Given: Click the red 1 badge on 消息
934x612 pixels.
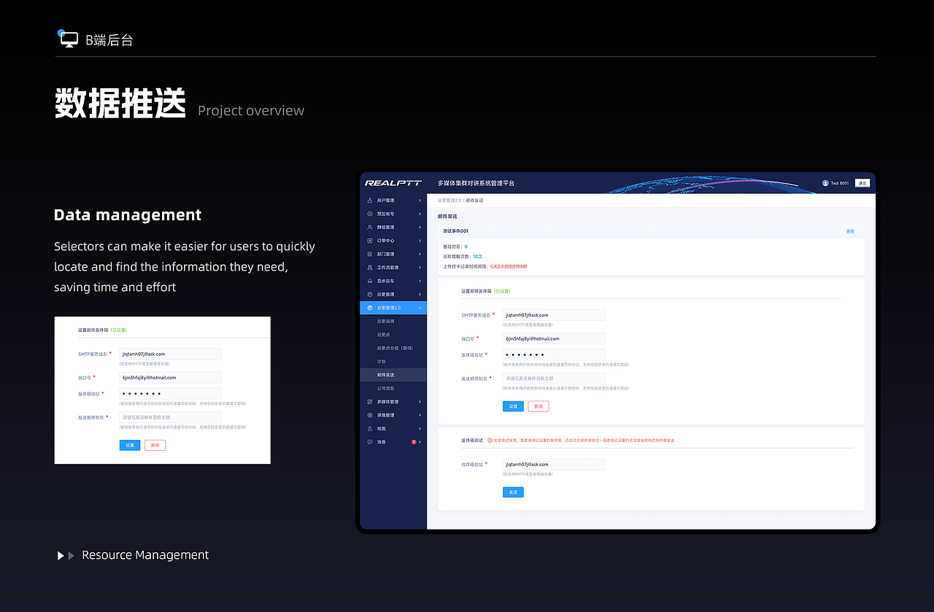Looking at the screenshot, I should tap(414, 442).
